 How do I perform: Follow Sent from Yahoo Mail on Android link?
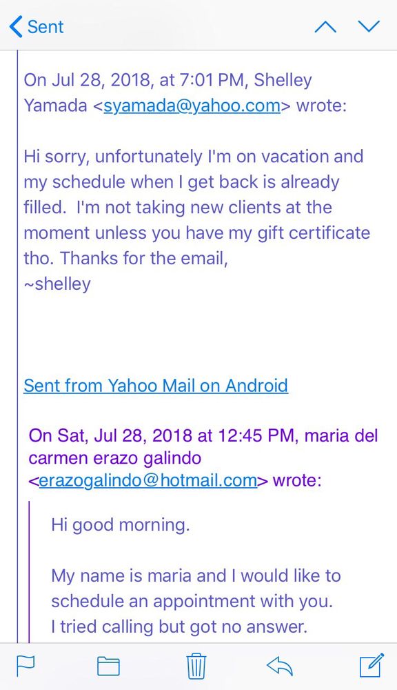click(156, 386)
